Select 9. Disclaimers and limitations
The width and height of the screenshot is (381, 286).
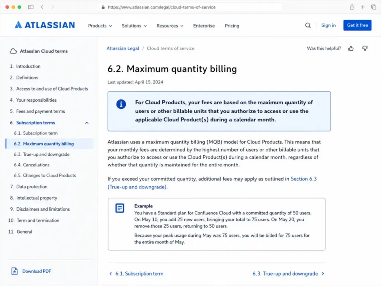point(40,209)
